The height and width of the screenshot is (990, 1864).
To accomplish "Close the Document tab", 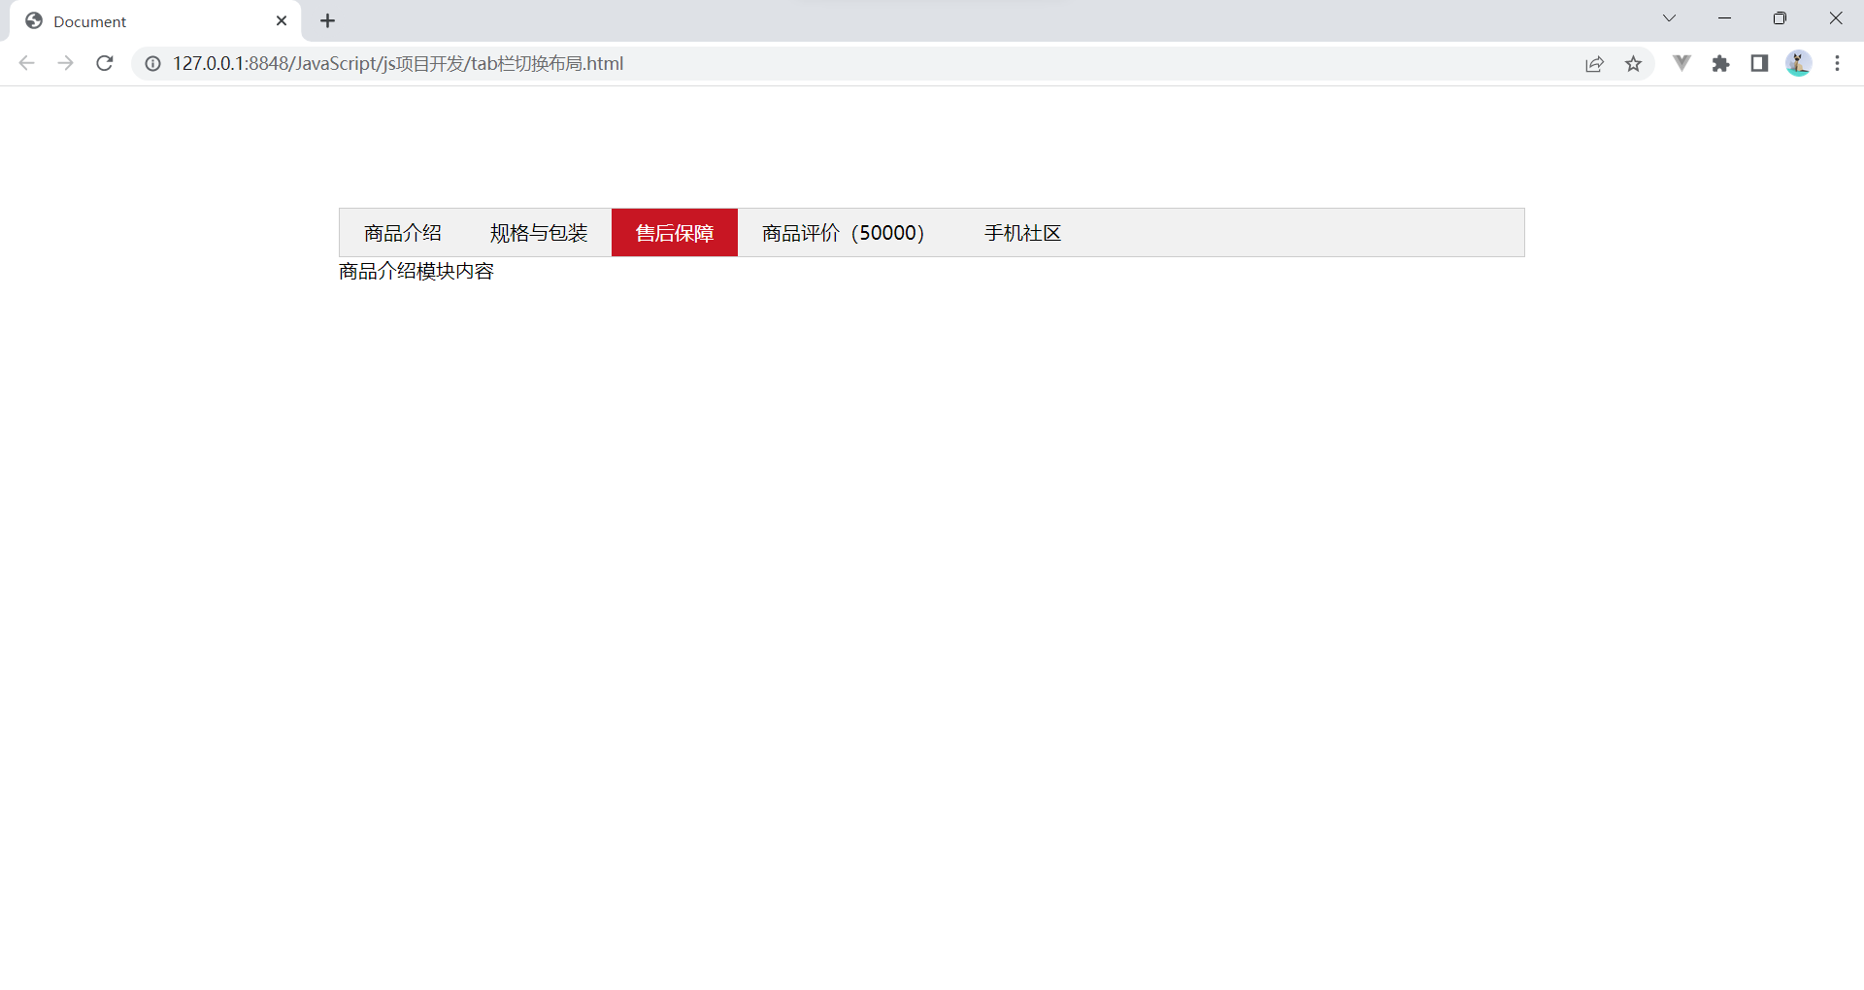I will [282, 20].
